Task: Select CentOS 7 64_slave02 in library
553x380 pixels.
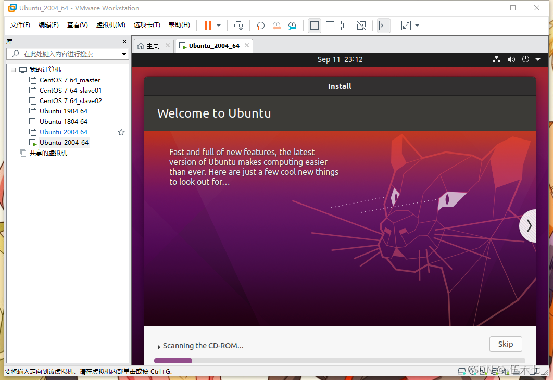Action: (x=70, y=101)
